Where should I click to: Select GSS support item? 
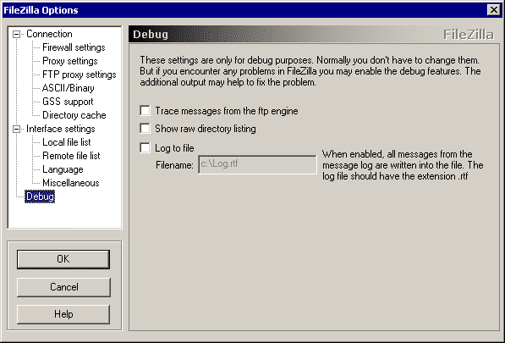click(68, 102)
